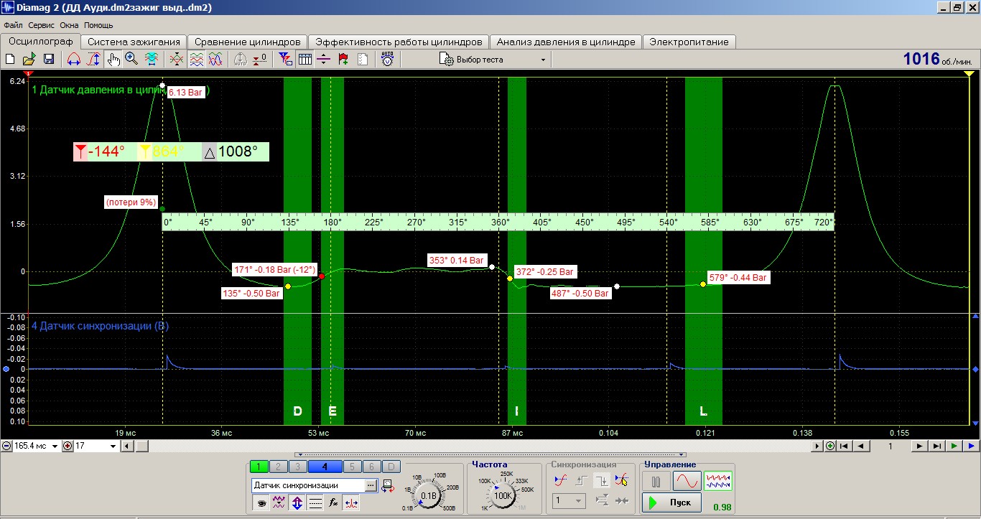Image resolution: width=981 pixels, height=519 pixels.
Task: Open the checklist report icon
Action: [363, 60]
